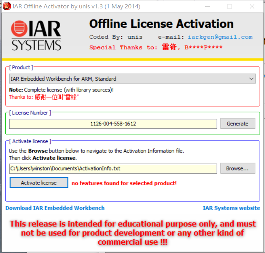Minimize the Offline Activator window
This screenshot has height=253, width=265.
(x=207, y=6)
